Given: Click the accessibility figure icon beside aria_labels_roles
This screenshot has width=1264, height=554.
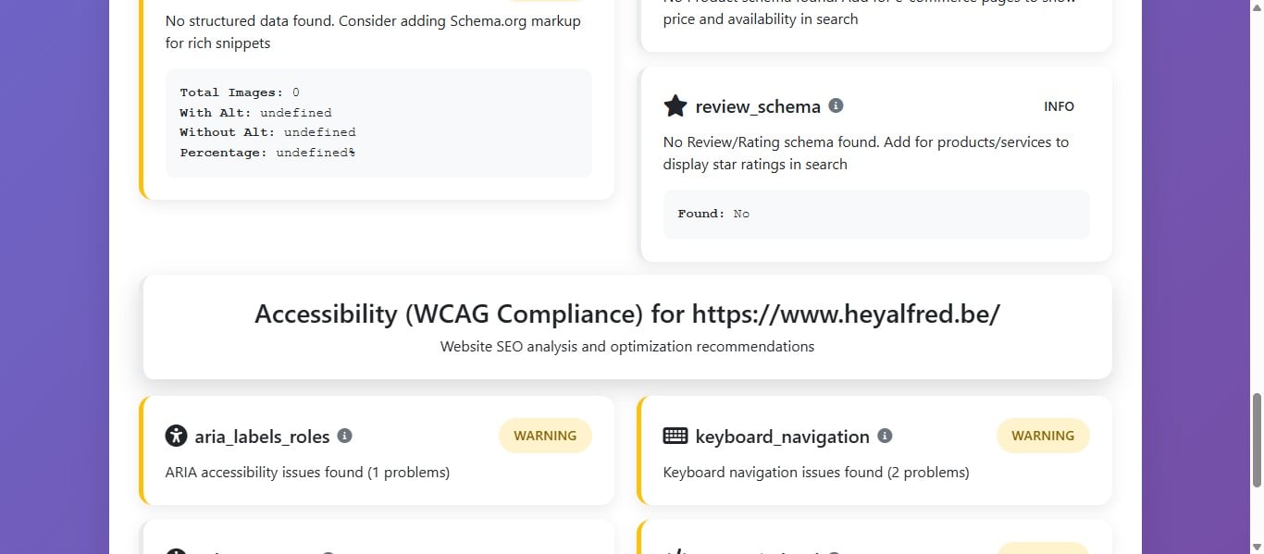Looking at the screenshot, I should tap(177, 436).
